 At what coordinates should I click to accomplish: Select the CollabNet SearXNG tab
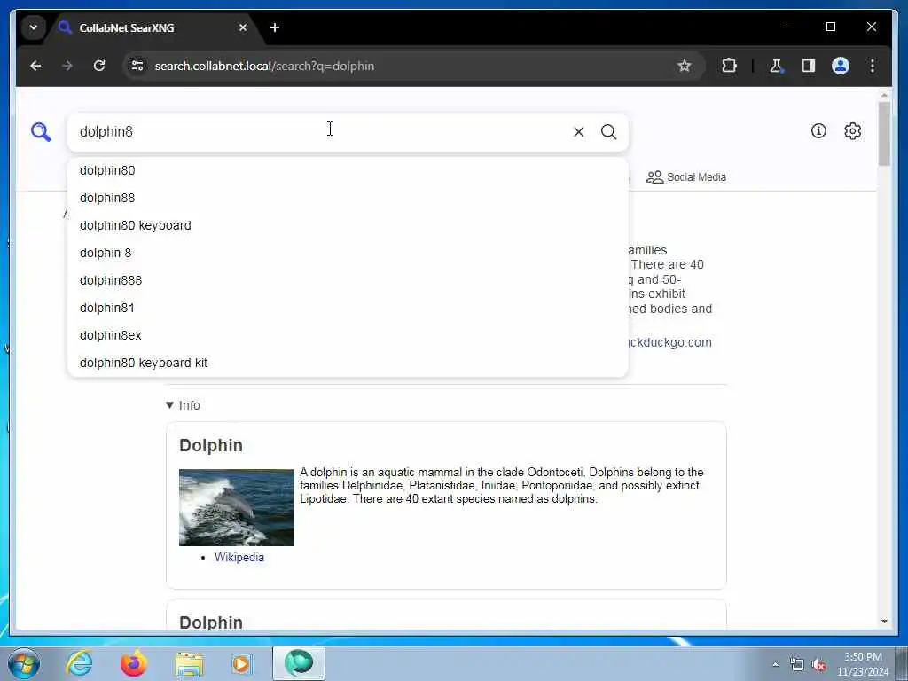tap(153, 27)
